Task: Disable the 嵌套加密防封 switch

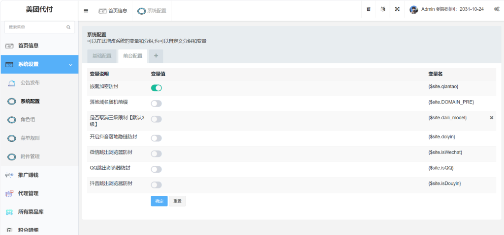Action: coord(156,88)
